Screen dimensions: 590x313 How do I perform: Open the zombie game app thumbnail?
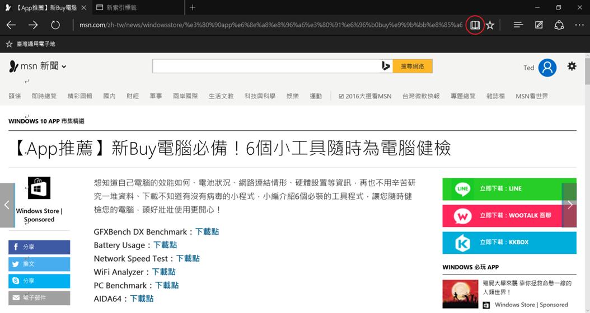(x=460, y=294)
